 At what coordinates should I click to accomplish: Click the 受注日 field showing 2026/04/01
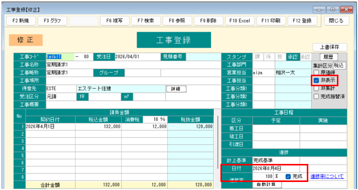coord(138,57)
